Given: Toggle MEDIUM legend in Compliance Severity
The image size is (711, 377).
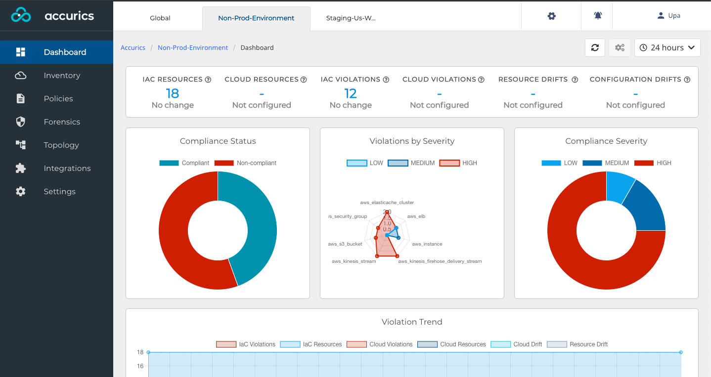Looking at the screenshot, I should [606, 163].
